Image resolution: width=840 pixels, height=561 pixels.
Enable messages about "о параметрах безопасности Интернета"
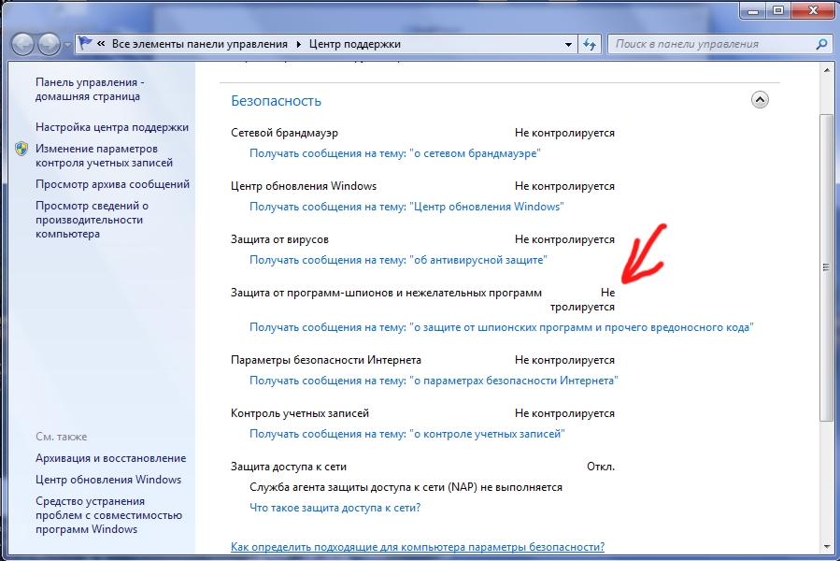[434, 381]
